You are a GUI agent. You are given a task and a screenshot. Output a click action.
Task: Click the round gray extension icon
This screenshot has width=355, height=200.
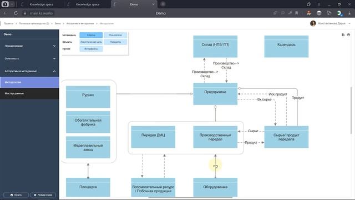tap(319, 13)
